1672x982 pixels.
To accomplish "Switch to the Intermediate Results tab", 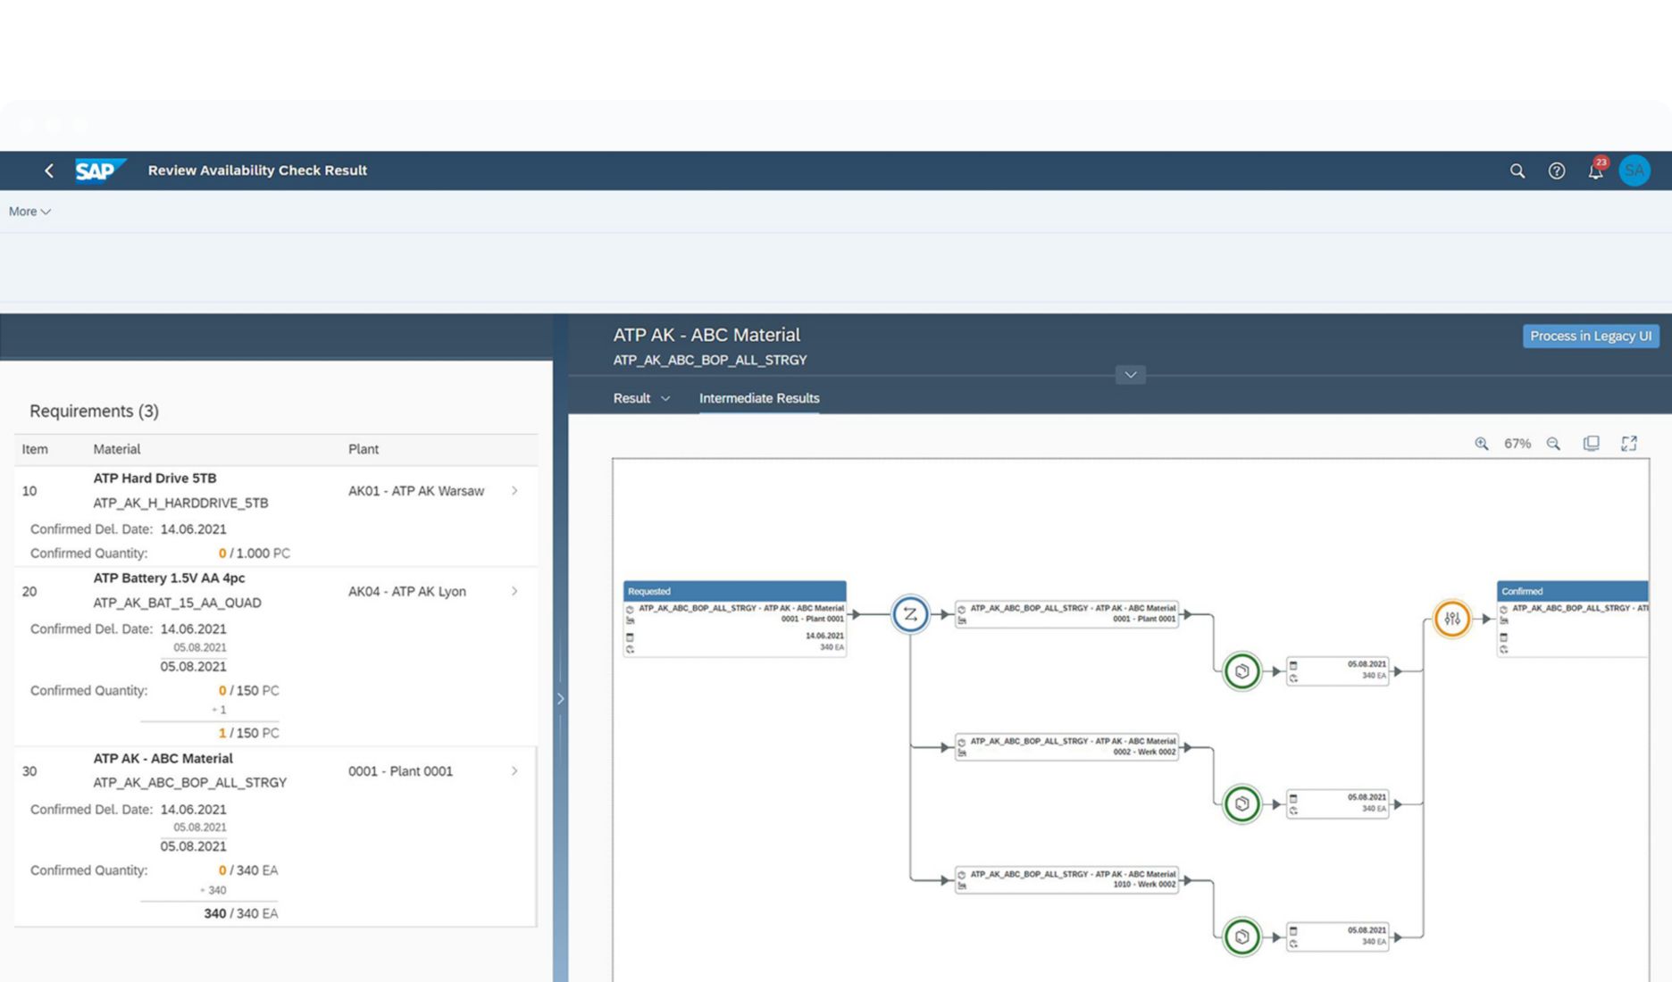I will click(x=758, y=398).
